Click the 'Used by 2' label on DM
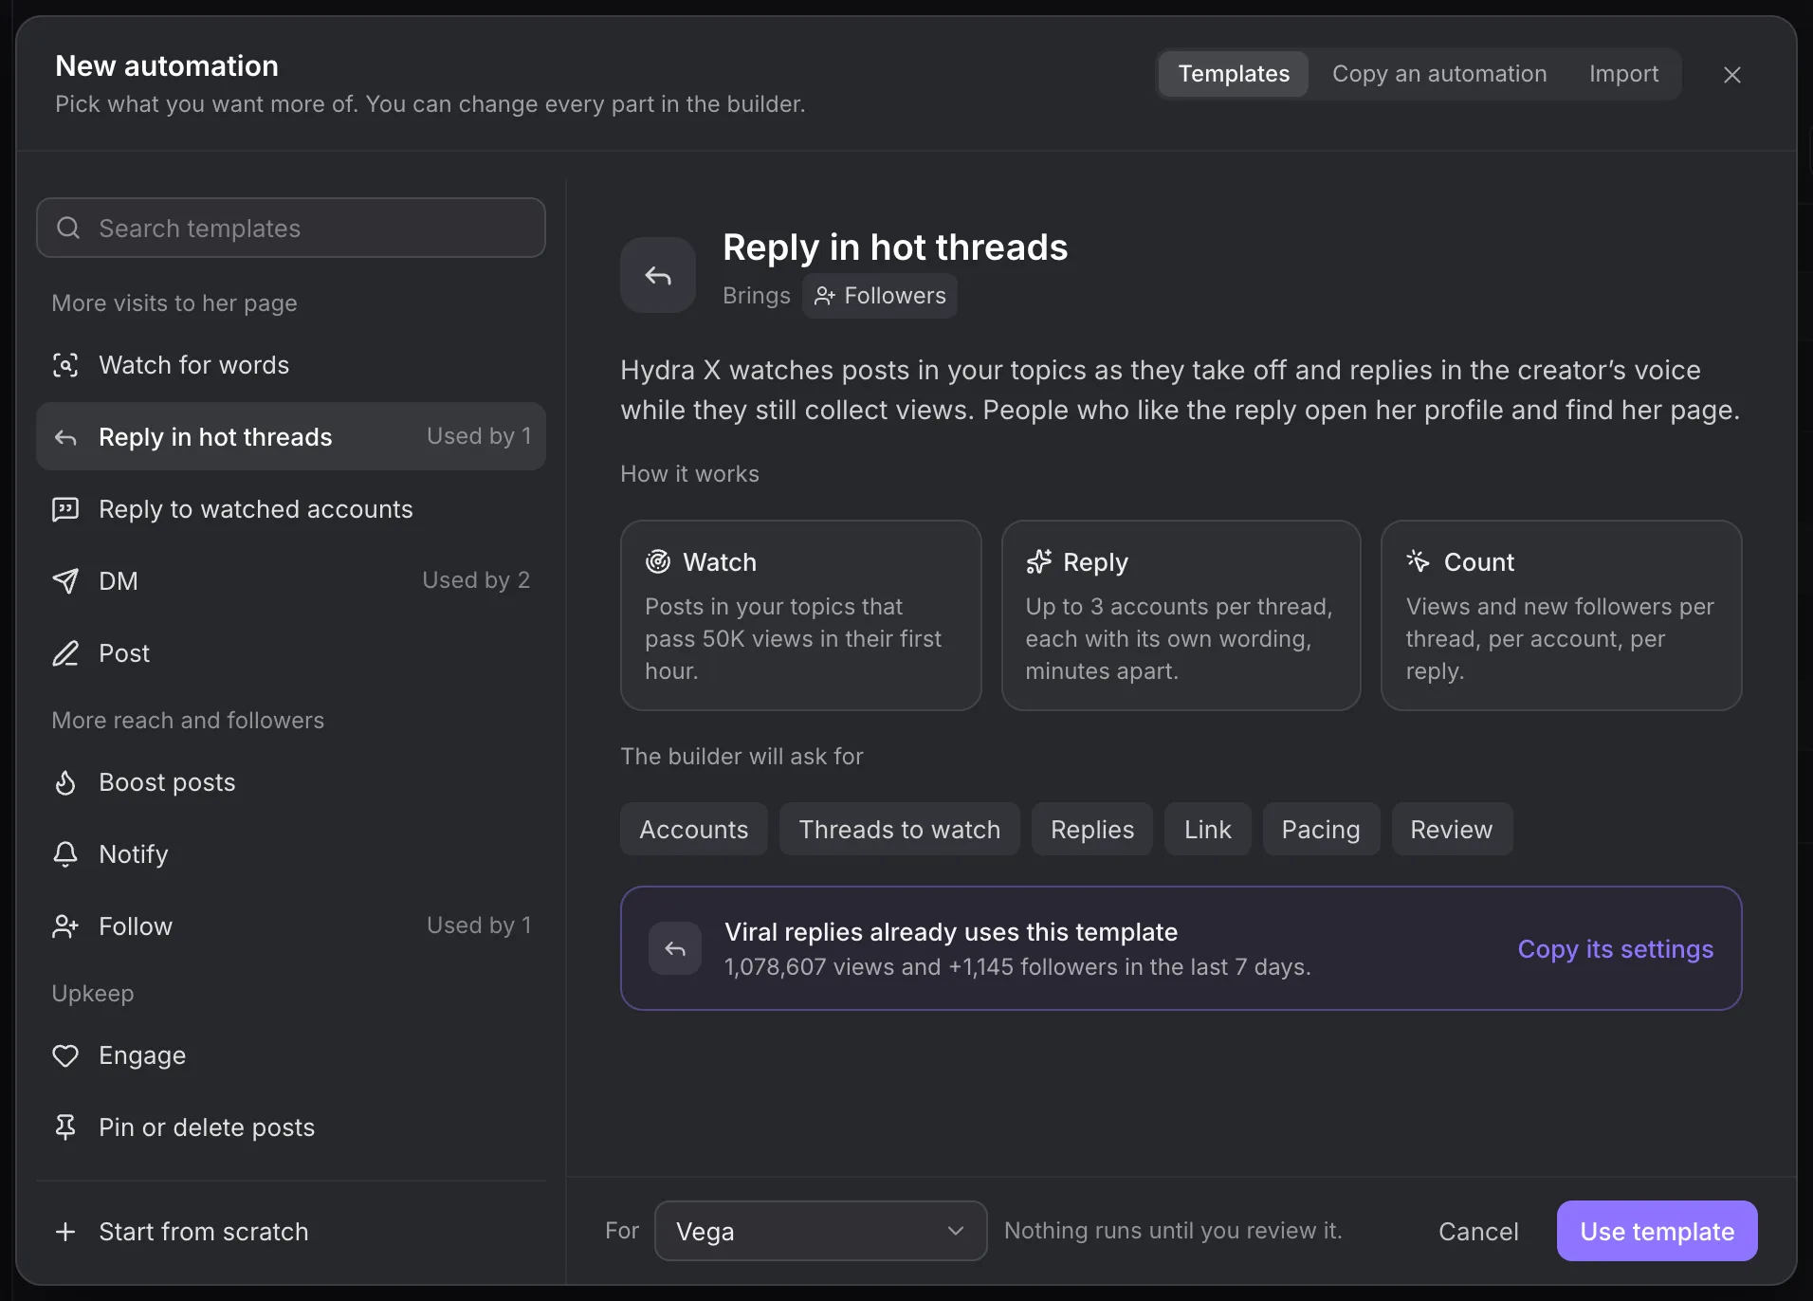The height and width of the screenshot is (1301, 1813). pyautogui.click(x=476, y=580)
